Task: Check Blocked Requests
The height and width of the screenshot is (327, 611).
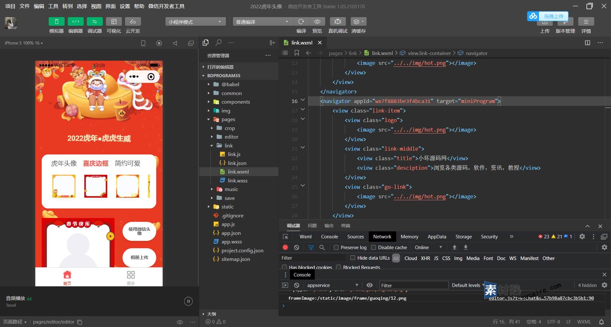Action: [x=339, y=267]
